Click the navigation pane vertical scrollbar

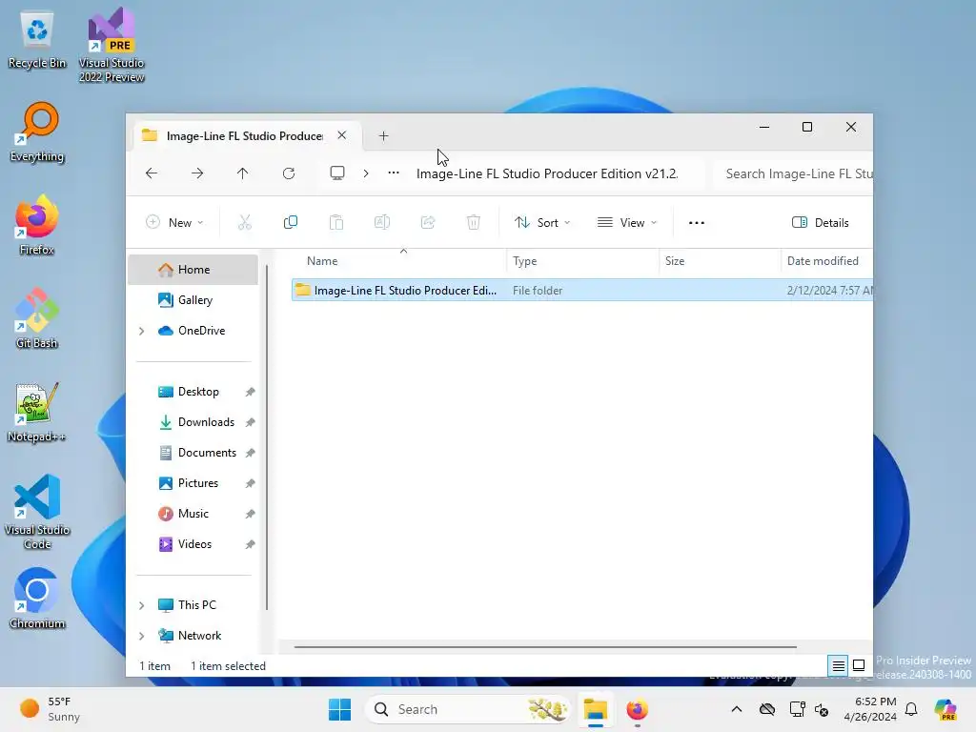pos(267,437)
